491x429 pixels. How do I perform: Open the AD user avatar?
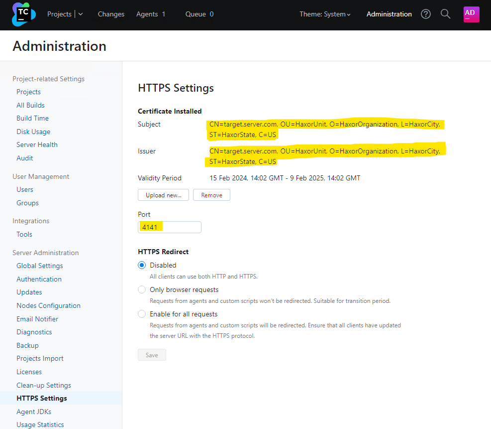pyautogui.click(x=471, y=14)
